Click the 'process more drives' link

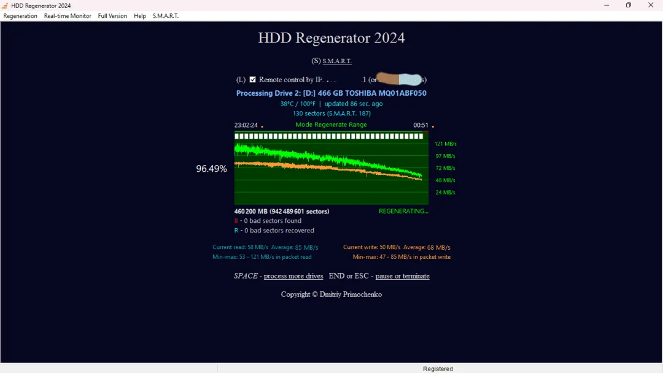click(293, 276)
